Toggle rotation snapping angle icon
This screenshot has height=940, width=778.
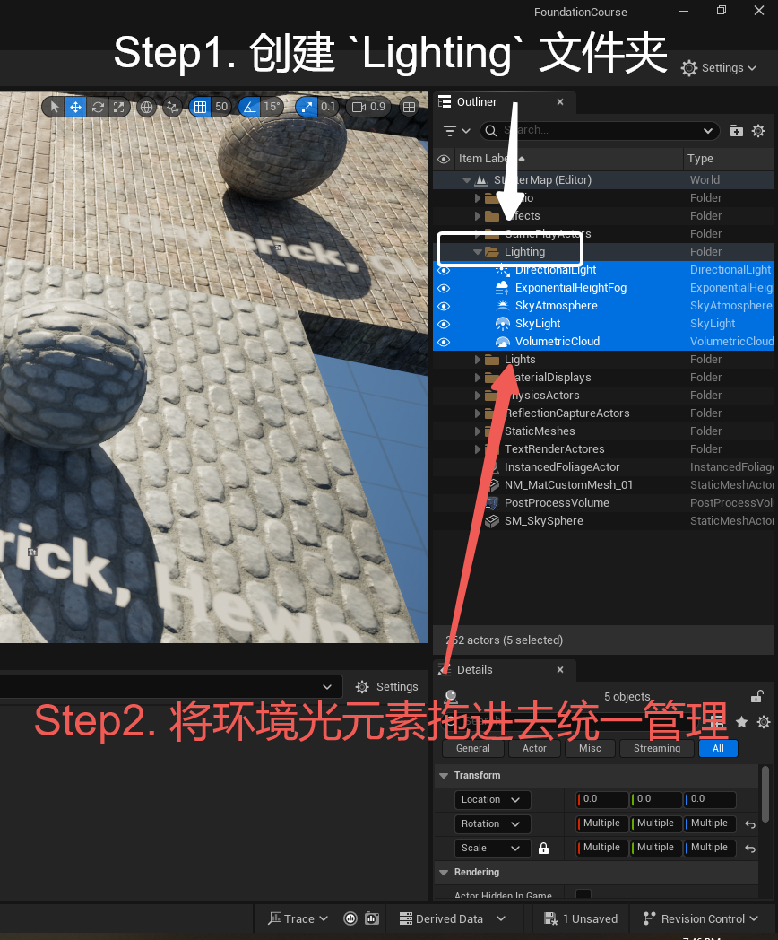[250, 107]
